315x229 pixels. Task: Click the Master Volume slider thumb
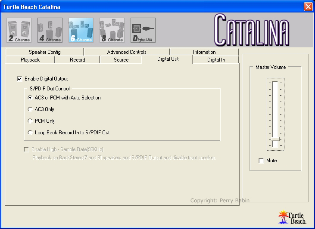coord(275,139)
